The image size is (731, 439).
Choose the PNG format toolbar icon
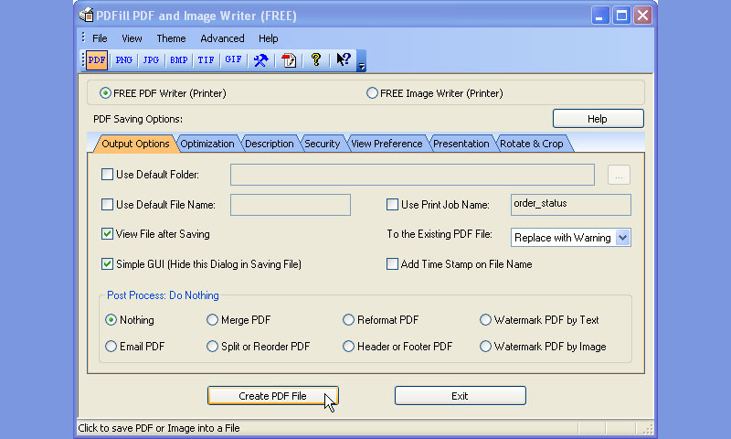point(124,60)
